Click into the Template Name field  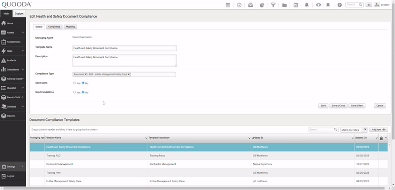click(x=124, y=48)
